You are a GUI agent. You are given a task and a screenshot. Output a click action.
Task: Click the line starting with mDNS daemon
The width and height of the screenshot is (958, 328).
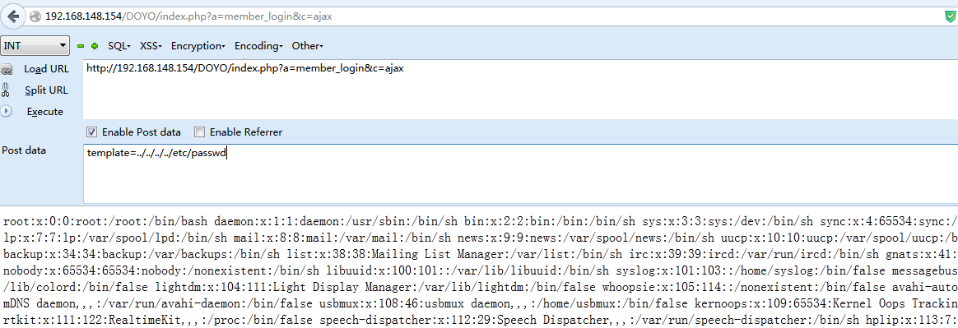(x=479, y=303)
